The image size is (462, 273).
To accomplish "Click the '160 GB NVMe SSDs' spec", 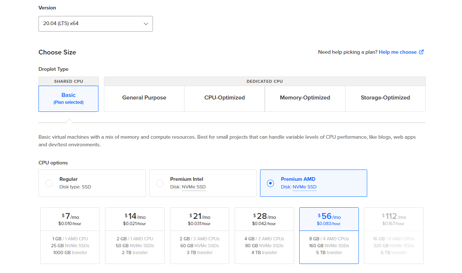I will [x=329, y=245].
